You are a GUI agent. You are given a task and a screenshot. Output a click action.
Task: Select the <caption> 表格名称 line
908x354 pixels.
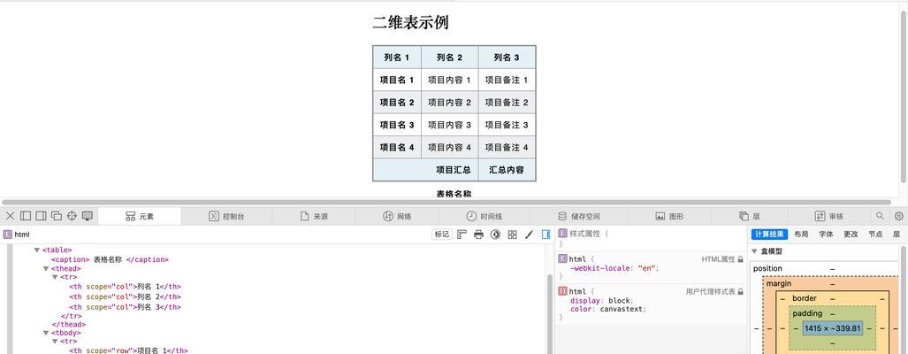[x=110, y=259]
